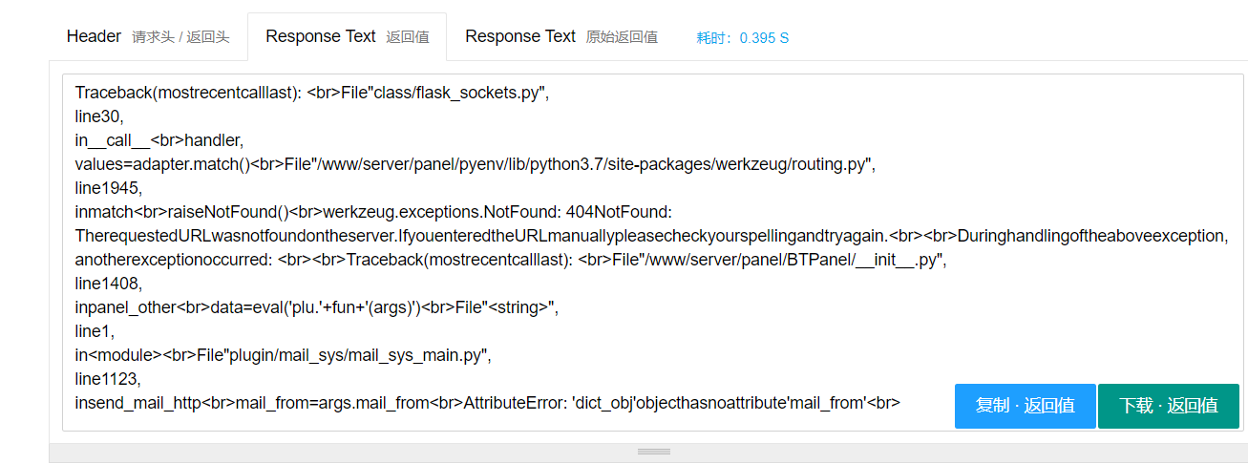Click the values=adapter.match() routing.py line

475,164
